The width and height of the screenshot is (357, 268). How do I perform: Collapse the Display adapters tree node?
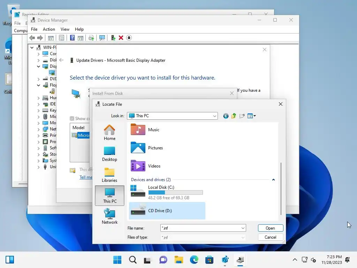tap(38, 66)
